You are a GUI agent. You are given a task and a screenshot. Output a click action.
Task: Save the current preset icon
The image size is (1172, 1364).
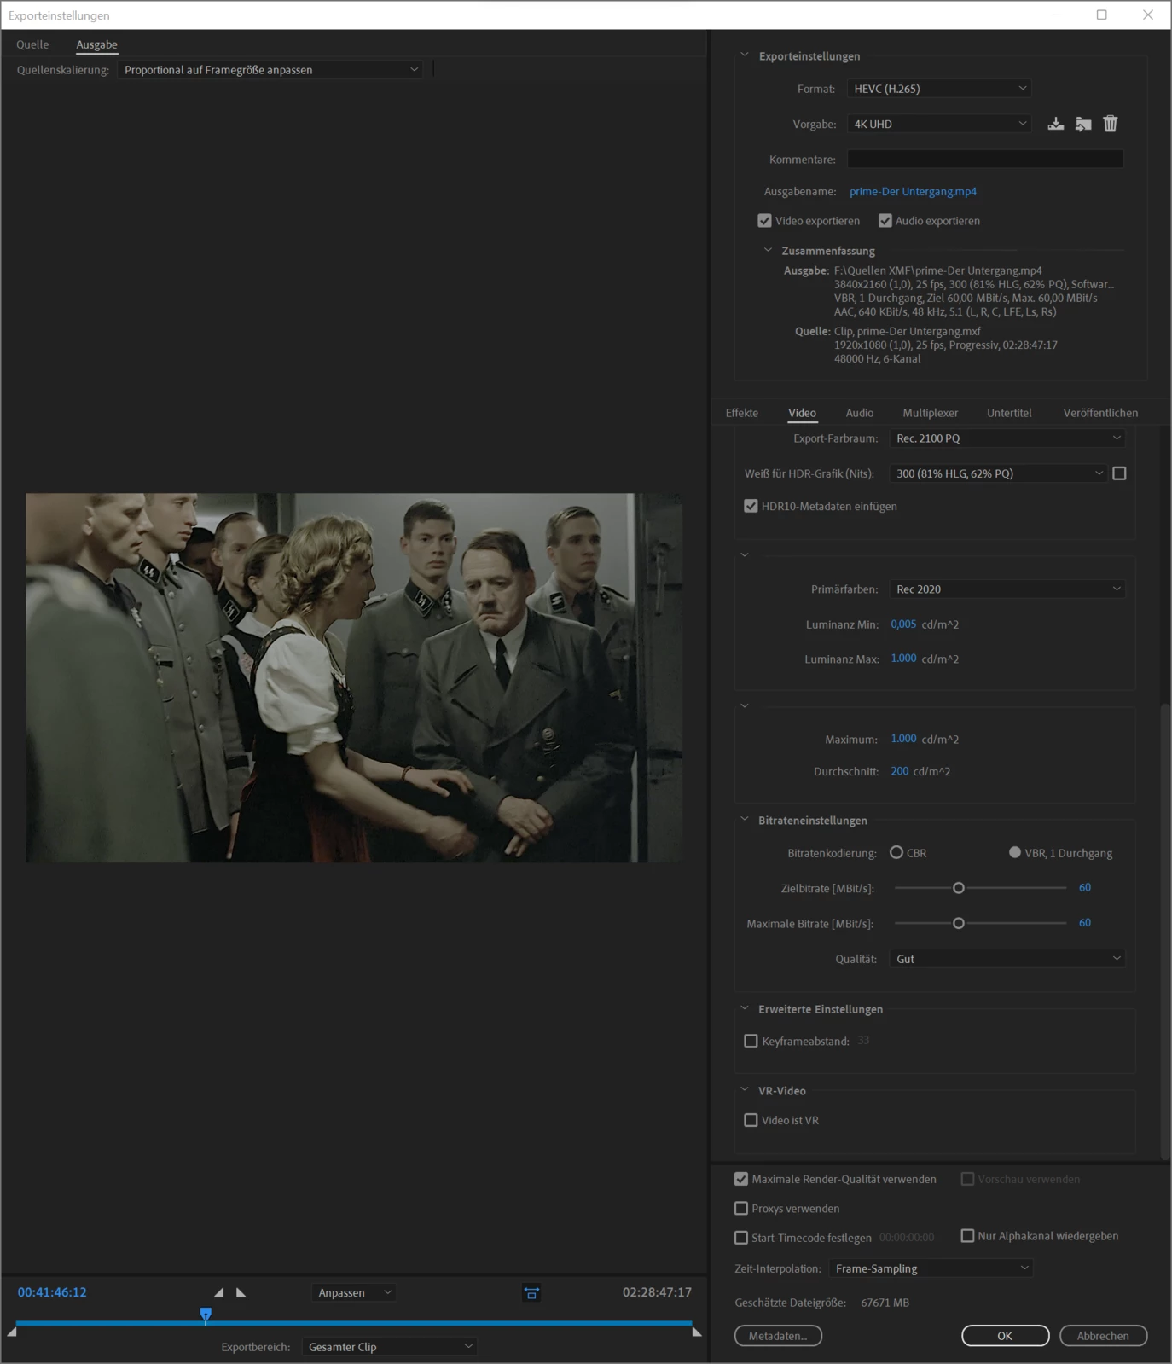point(1056,124)
